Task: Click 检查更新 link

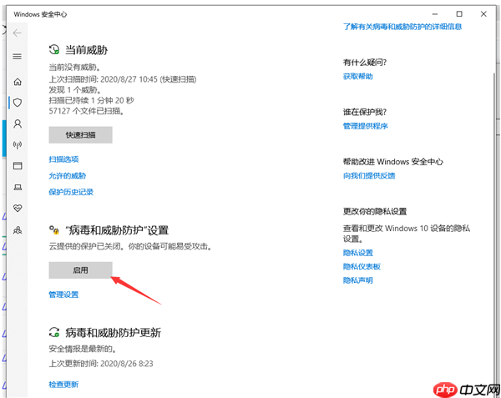Action: (x=63, y=385)
